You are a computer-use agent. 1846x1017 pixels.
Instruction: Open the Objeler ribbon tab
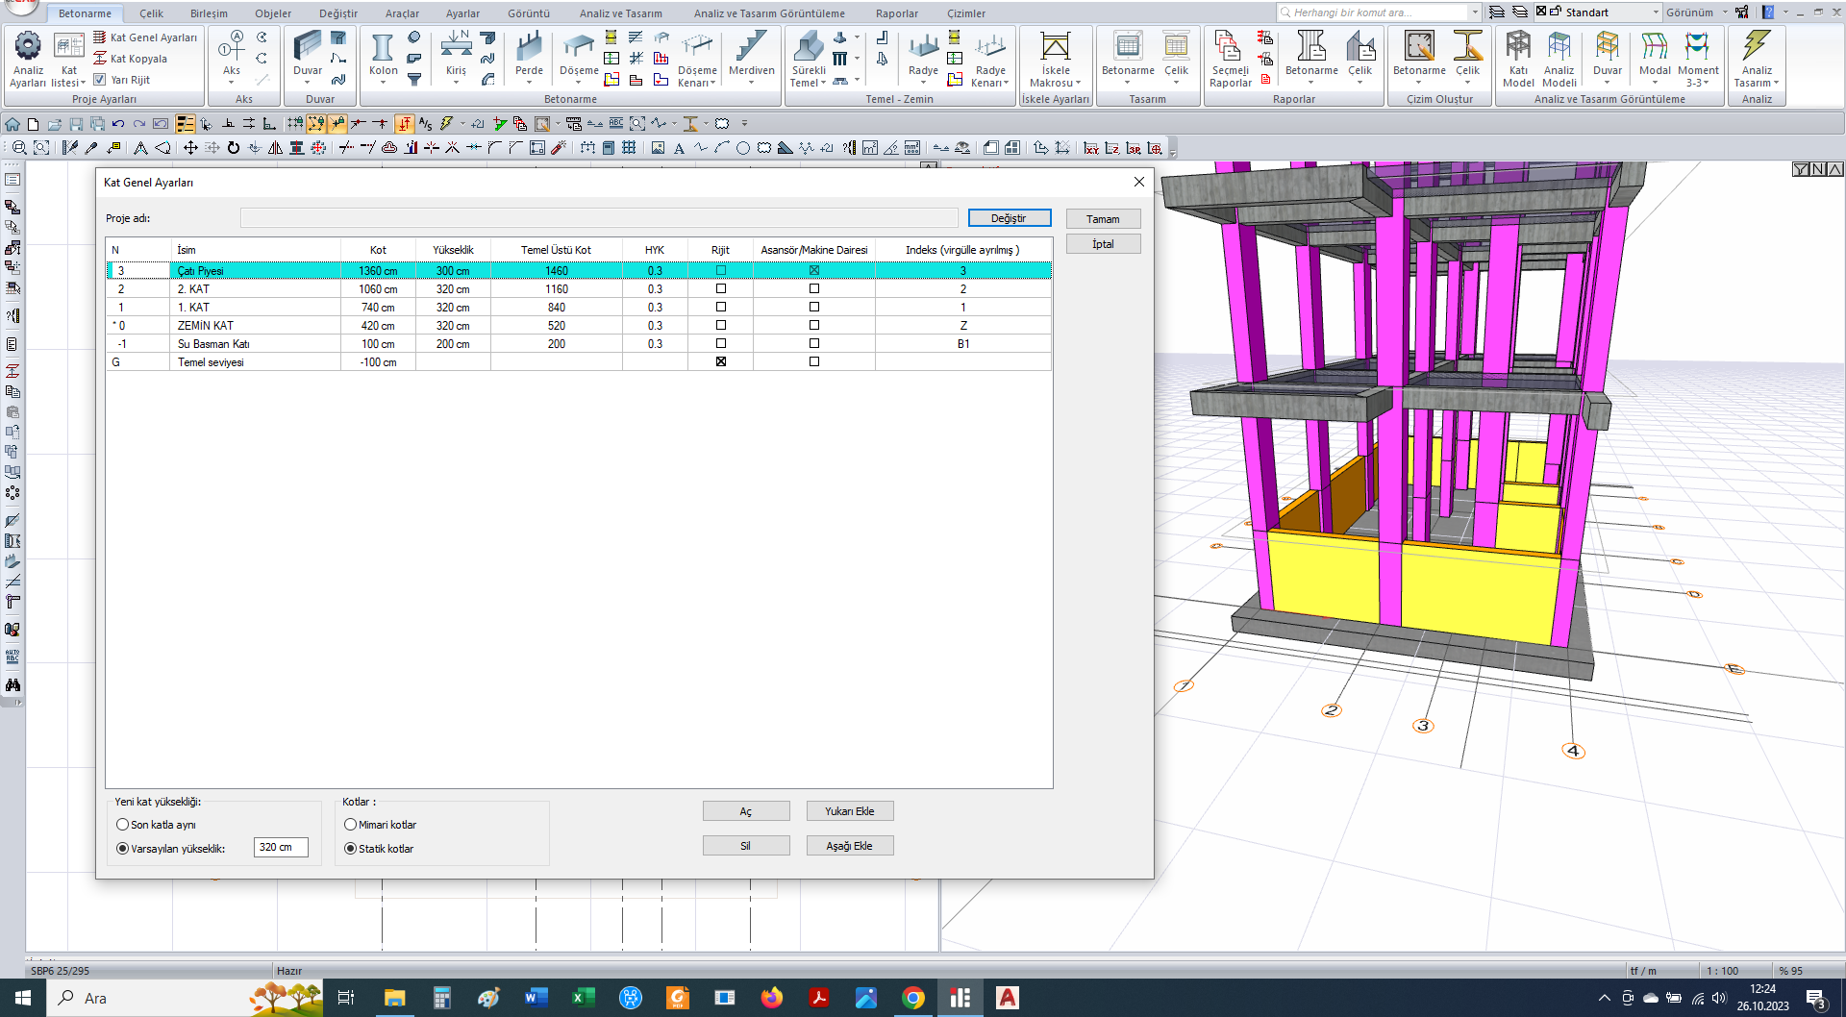(273, 13)
